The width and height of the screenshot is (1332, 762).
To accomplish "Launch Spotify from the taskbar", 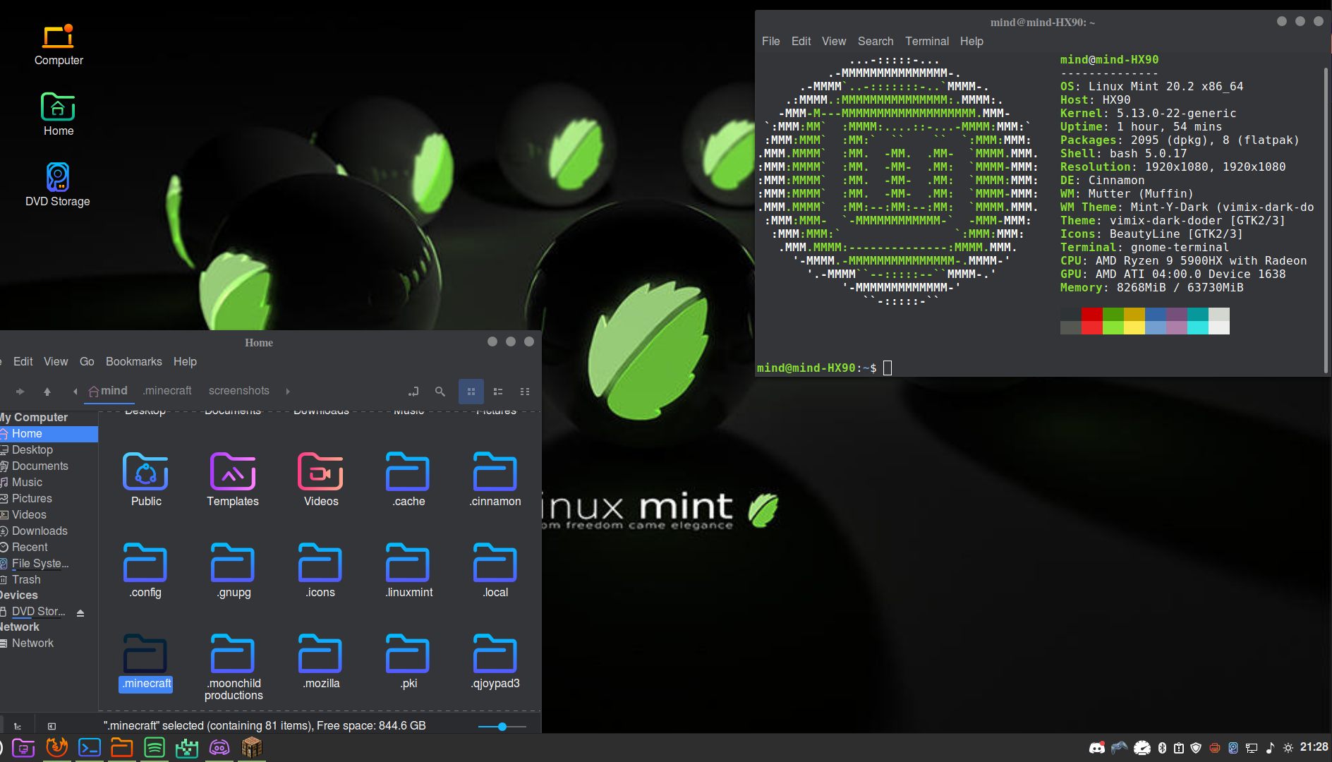I will [154, 748].
